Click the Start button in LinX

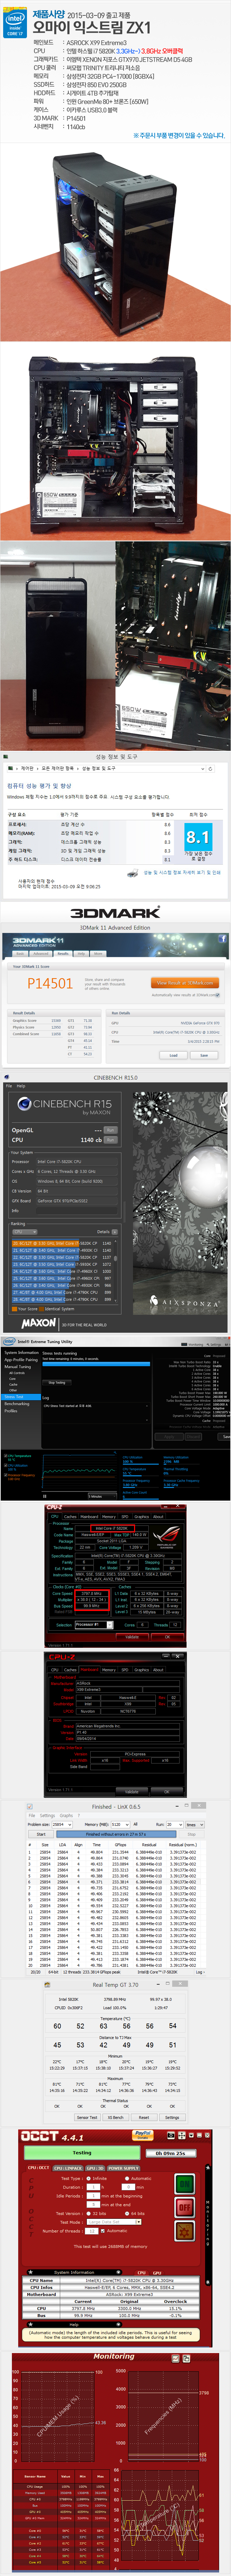point(41,1834)
